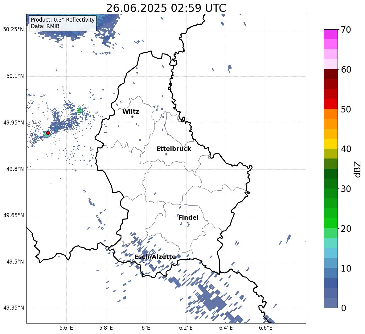Click the 49.35°N latitude label

[14, 308]
